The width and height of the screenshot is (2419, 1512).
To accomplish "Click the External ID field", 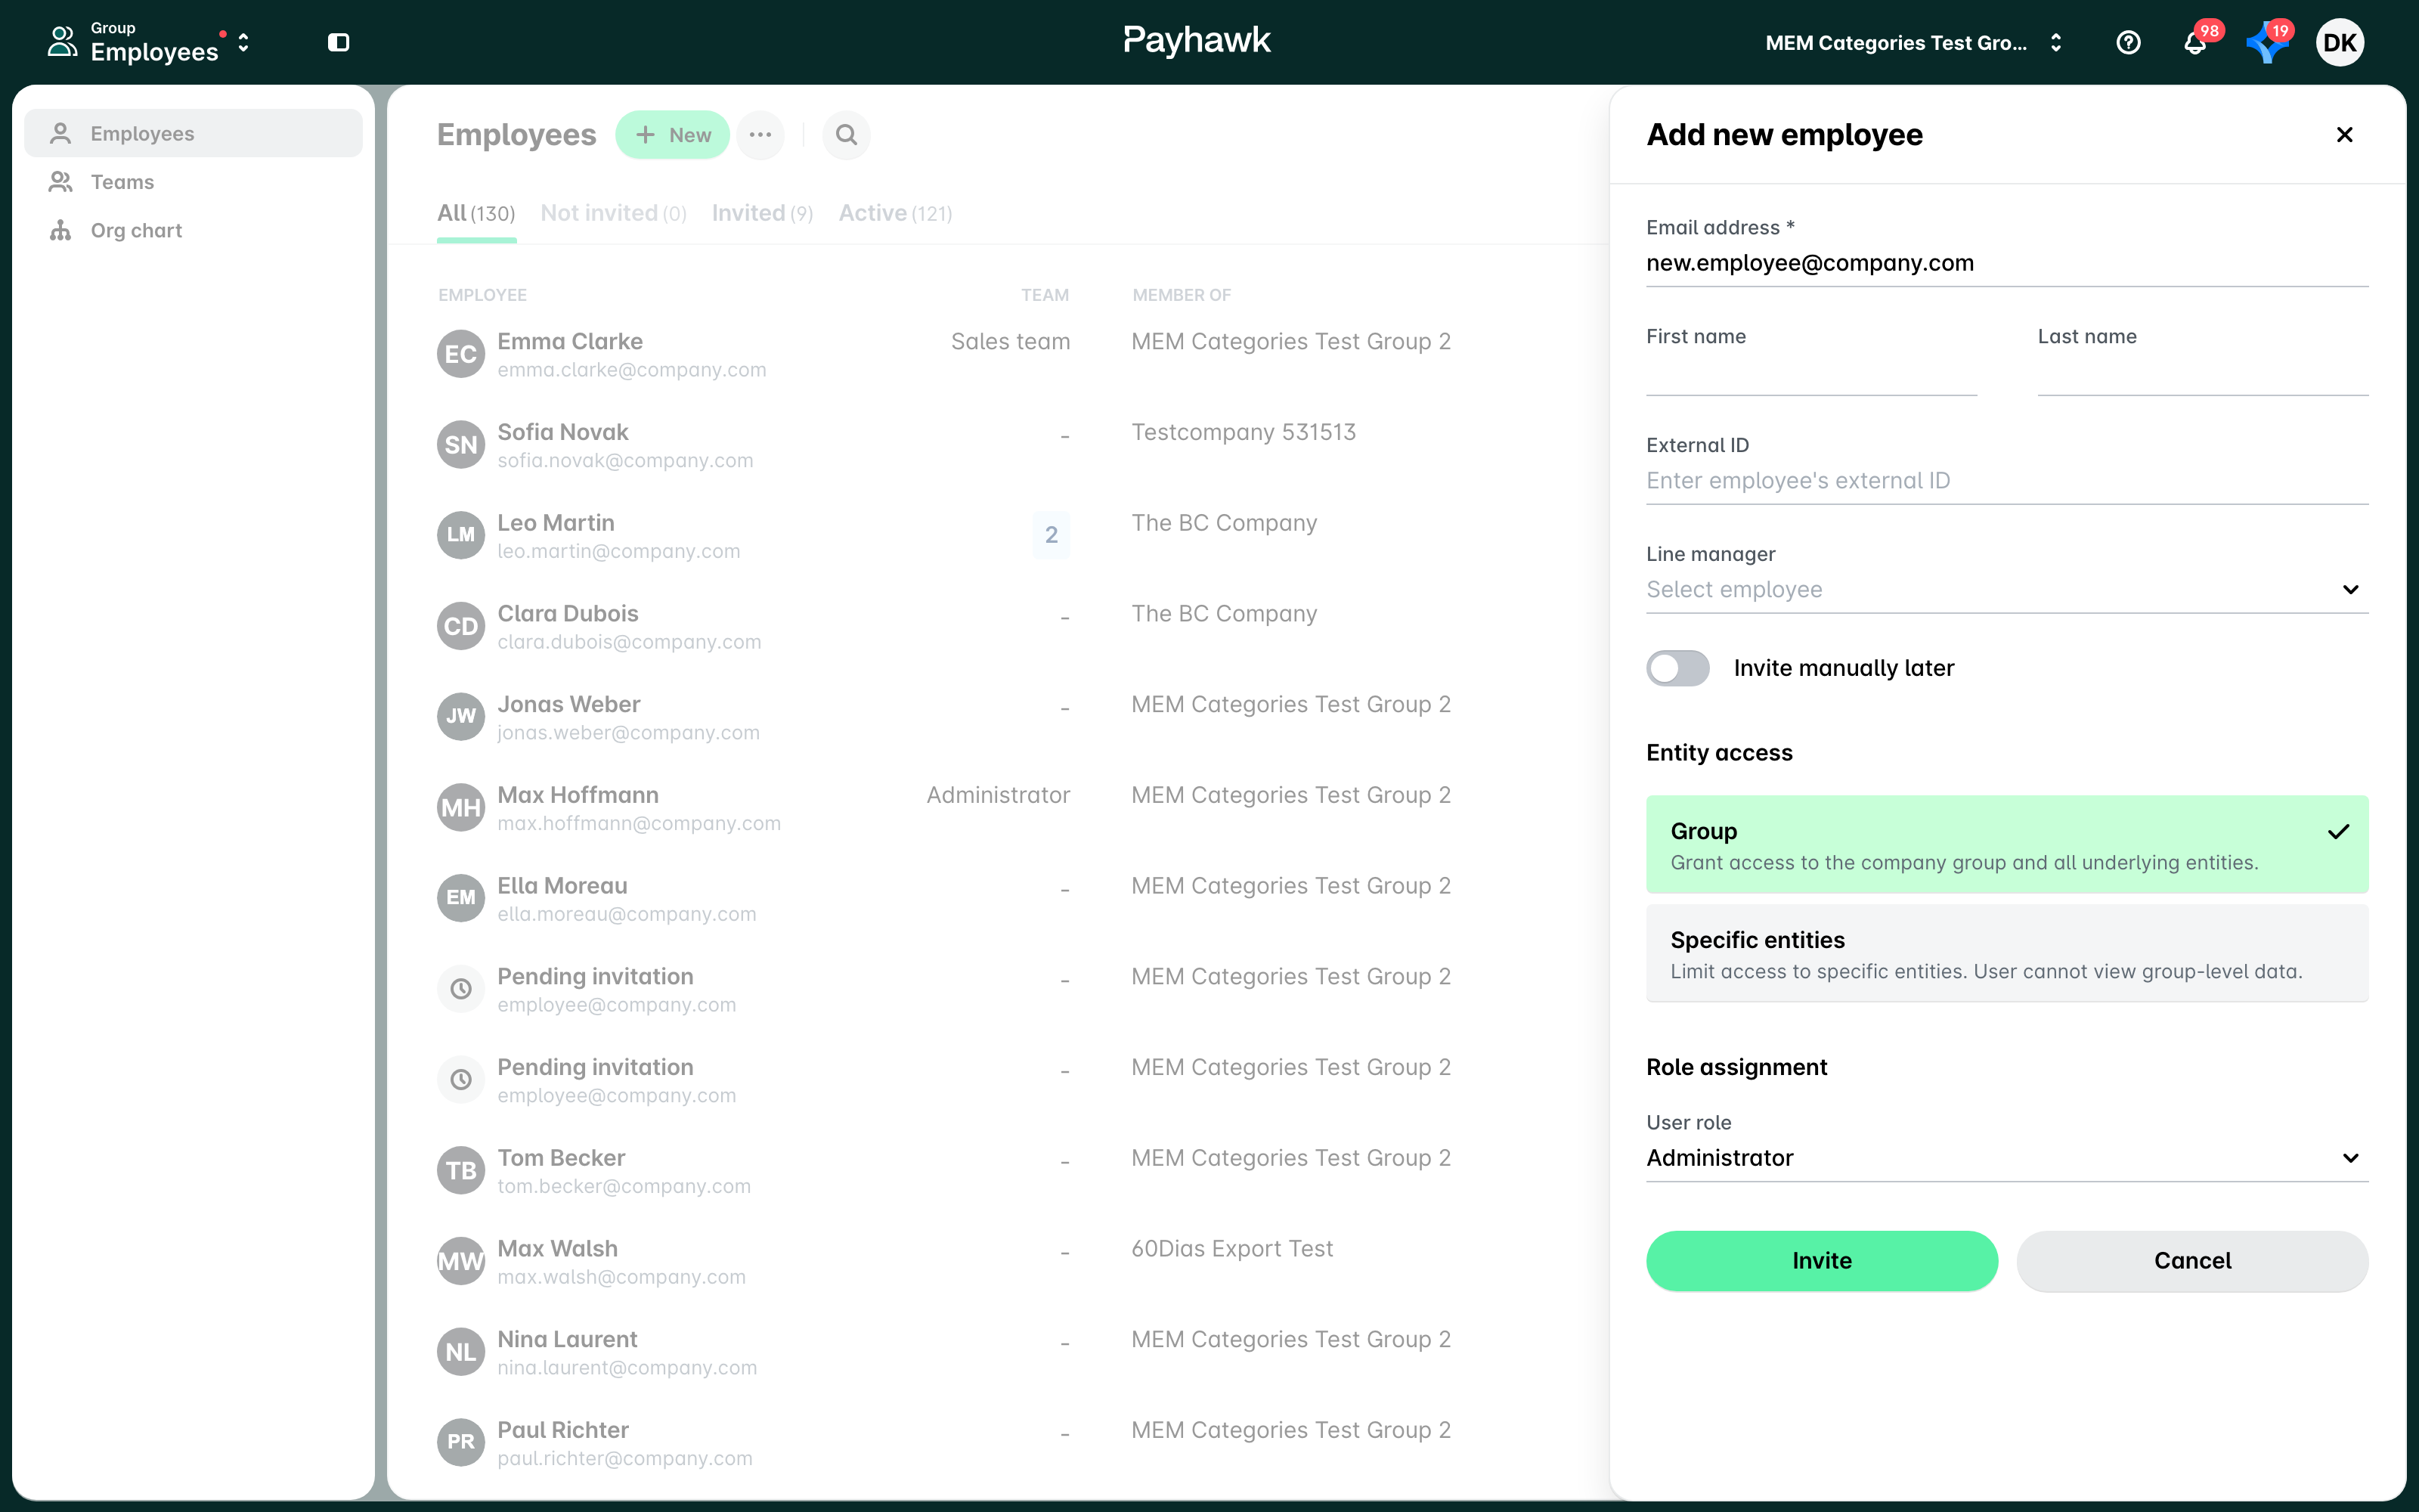I will 2007,481.
